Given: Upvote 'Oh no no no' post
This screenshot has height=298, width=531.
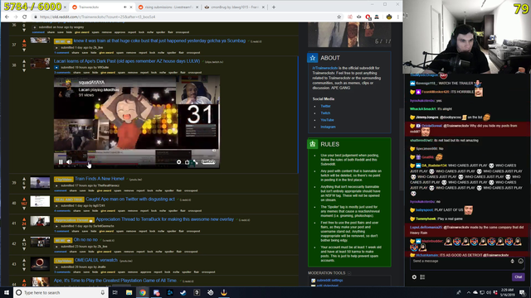Looking at the screenshot, I should click(x=24, y=240).
